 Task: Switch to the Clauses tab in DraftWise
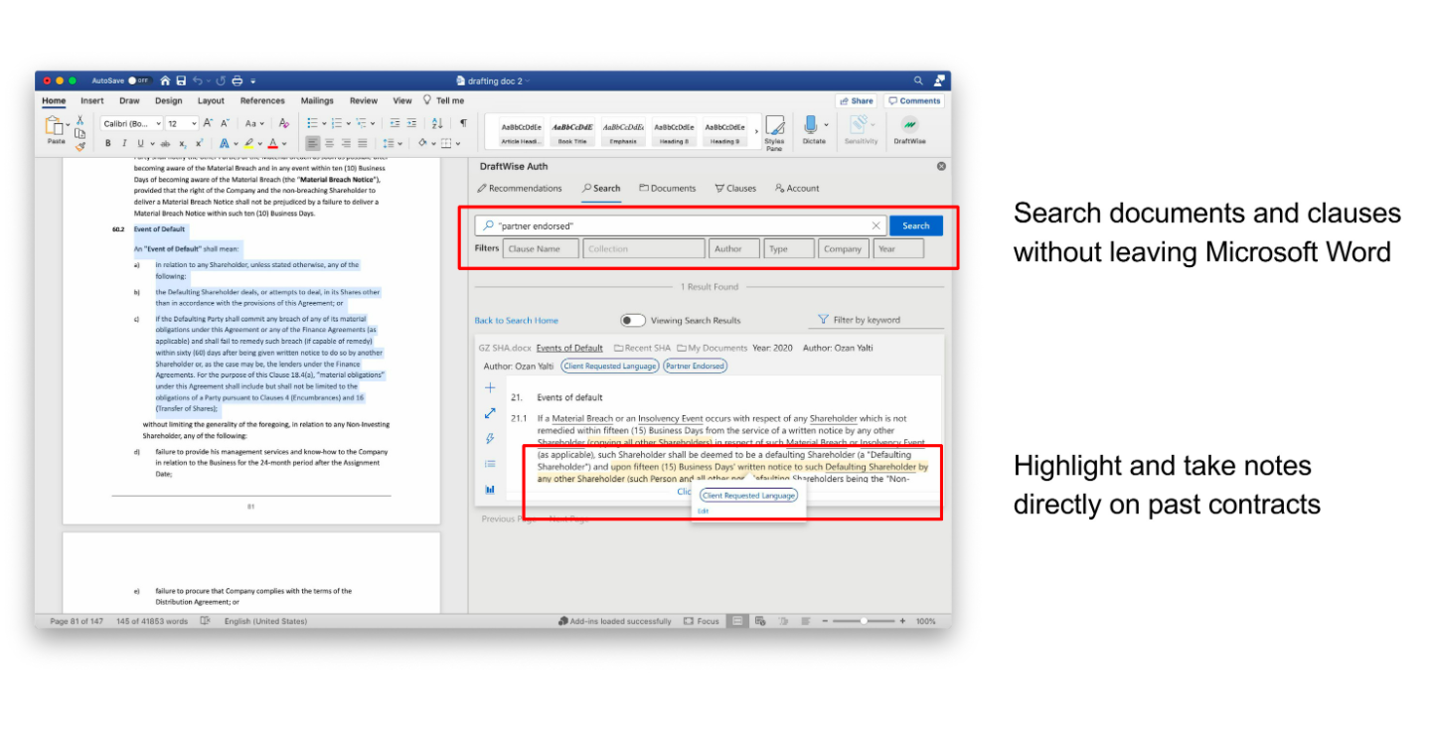pyautogui.click(x=735, y=189)
